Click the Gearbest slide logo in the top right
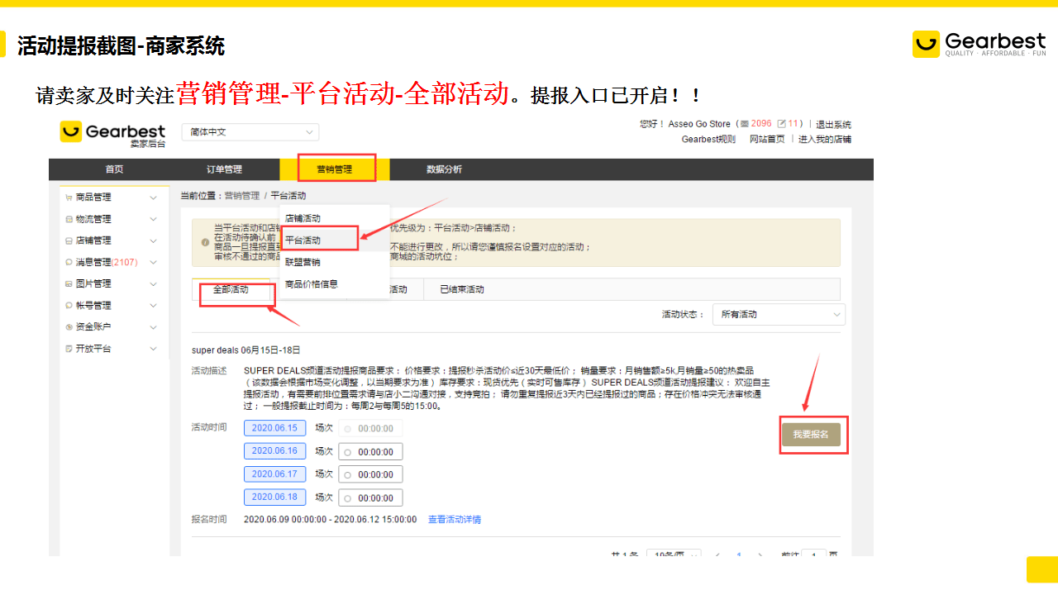The height and width of the screenshot is (595, 1058). (x=979, y=43)
